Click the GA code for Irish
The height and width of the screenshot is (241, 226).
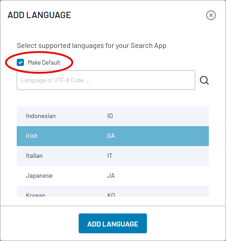(111, 136)
